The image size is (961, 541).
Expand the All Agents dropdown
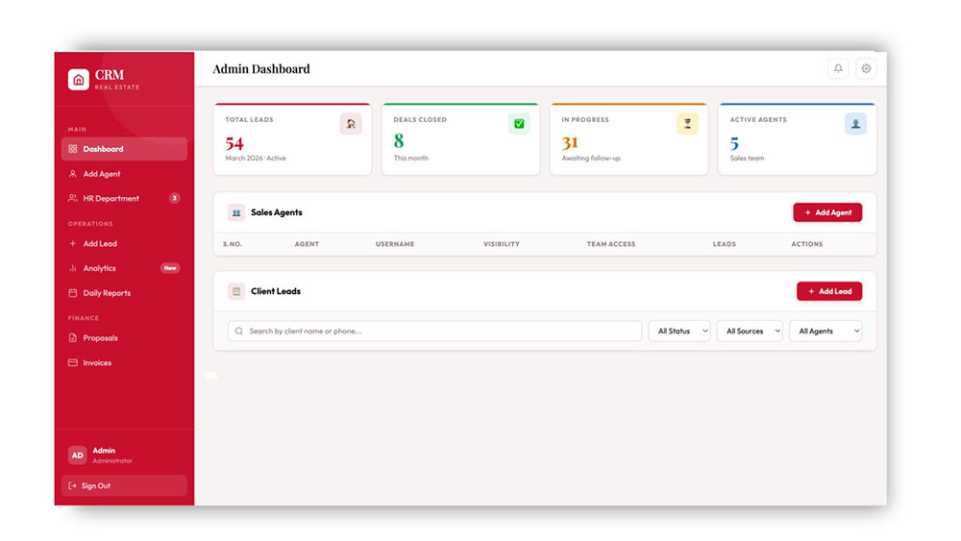[x=825, y=331]
